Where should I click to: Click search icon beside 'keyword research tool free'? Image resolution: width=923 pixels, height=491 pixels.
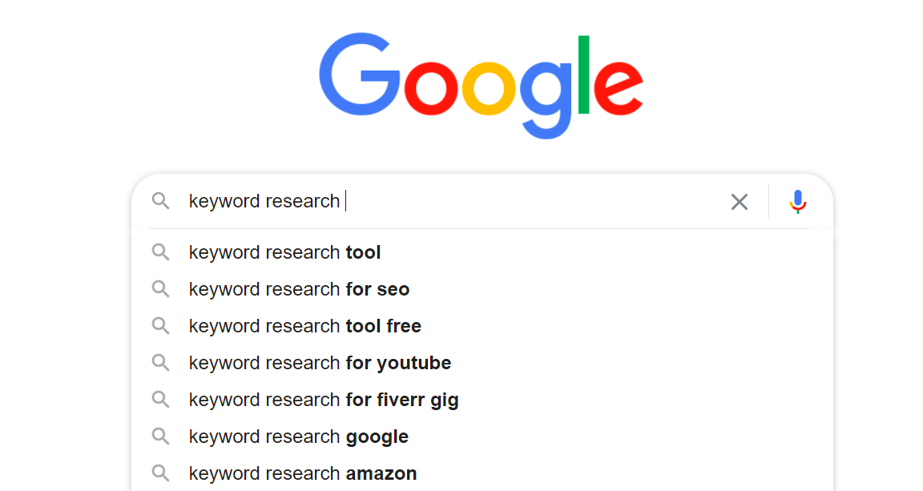click(161, 326)
